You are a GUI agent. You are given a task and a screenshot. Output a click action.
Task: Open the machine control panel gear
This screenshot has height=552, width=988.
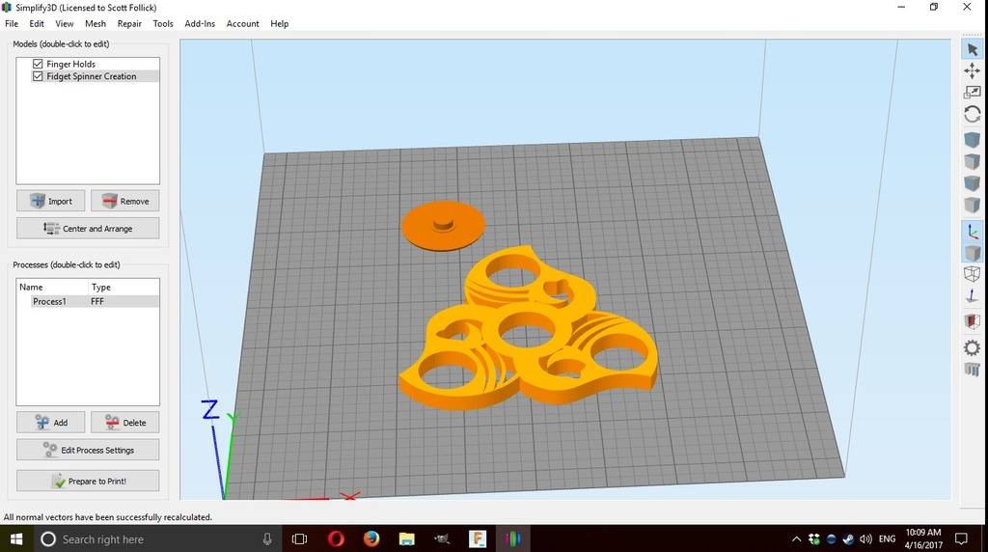point(973,347)
